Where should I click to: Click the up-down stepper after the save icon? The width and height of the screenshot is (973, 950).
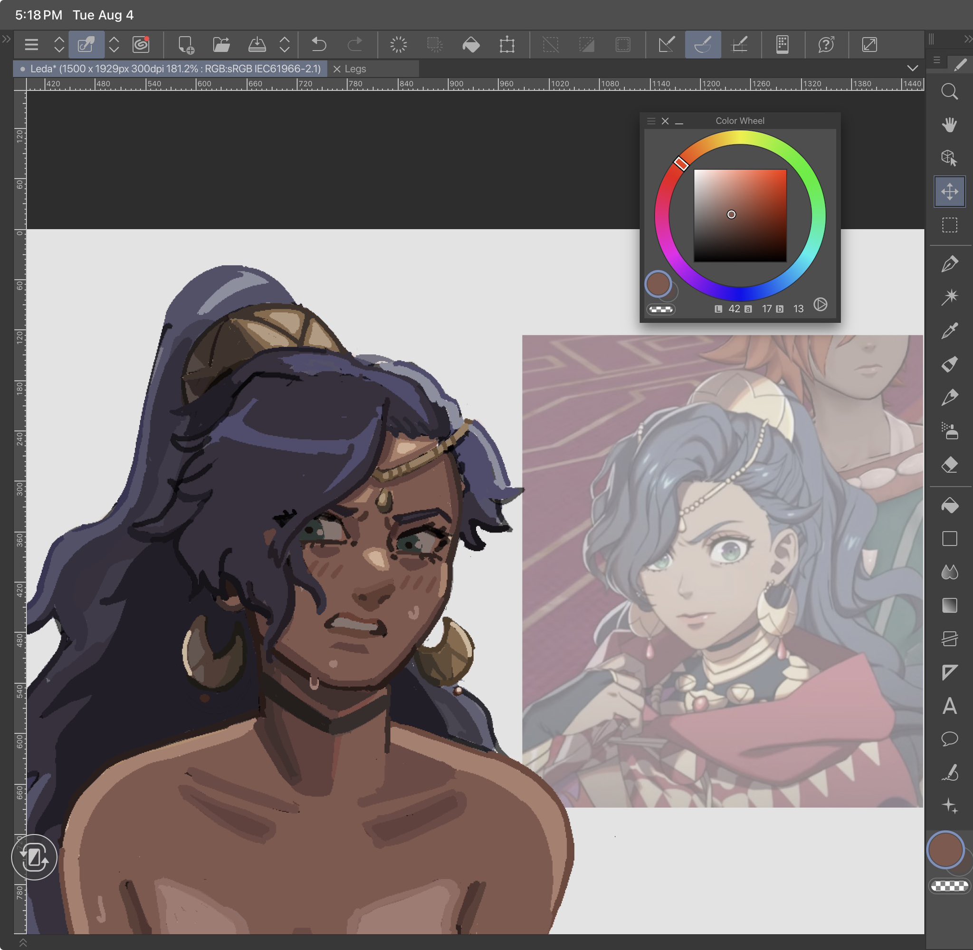[x=285, y=44]
